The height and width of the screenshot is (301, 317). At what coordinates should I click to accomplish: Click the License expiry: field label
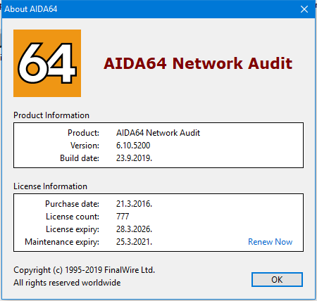click(x=73, y=229)
